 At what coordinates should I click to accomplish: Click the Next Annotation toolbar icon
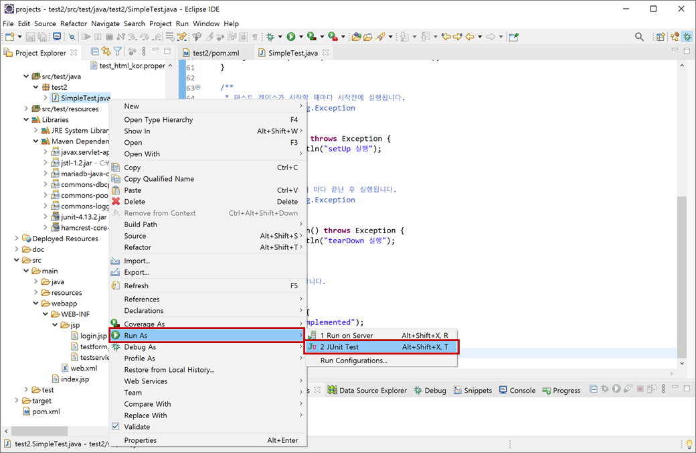[404, 37]
